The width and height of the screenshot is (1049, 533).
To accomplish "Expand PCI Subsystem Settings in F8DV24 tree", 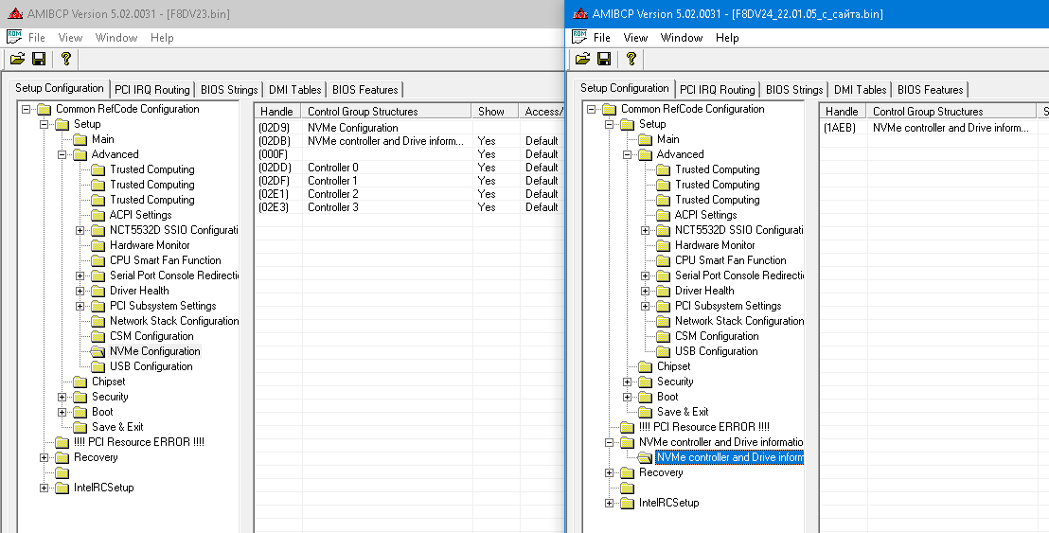I will point(645,307).
